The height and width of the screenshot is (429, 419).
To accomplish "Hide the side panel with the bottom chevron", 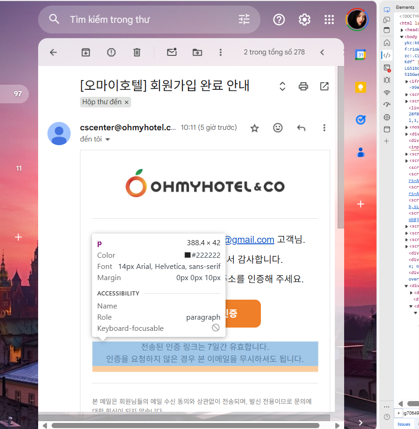I will (361, 422).
